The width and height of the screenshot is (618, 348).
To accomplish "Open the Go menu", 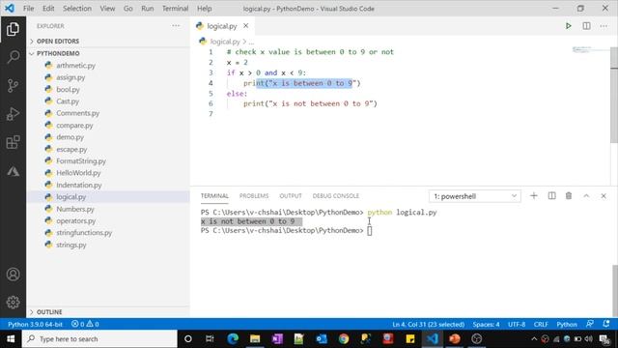I will tap(128, 9).
